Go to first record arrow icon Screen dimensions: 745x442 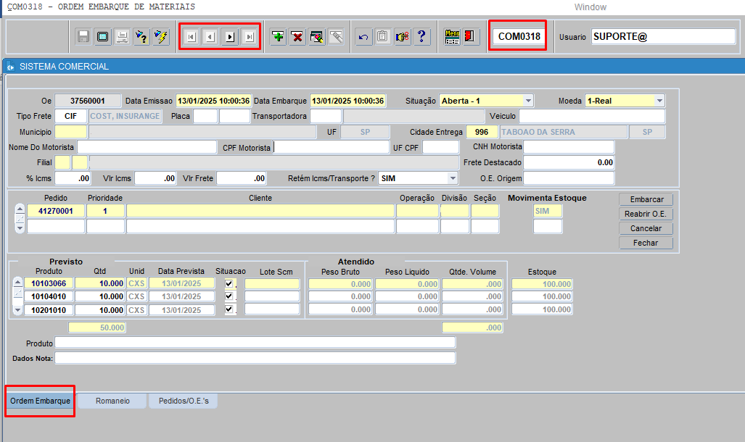pyautogui.click(x=191, y=36)
